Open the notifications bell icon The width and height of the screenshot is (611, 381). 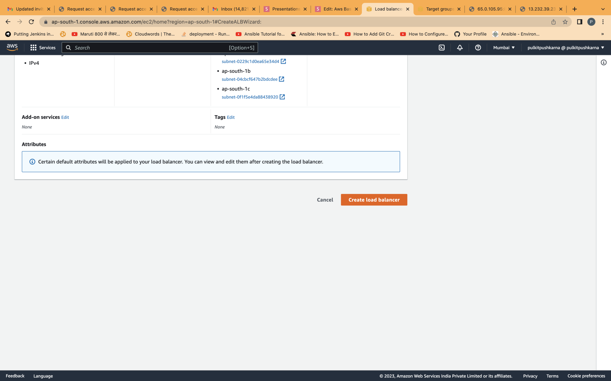point(460,48)
